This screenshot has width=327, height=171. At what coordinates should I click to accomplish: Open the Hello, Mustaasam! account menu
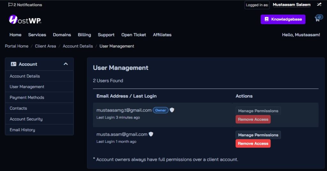tap(301, 35)
